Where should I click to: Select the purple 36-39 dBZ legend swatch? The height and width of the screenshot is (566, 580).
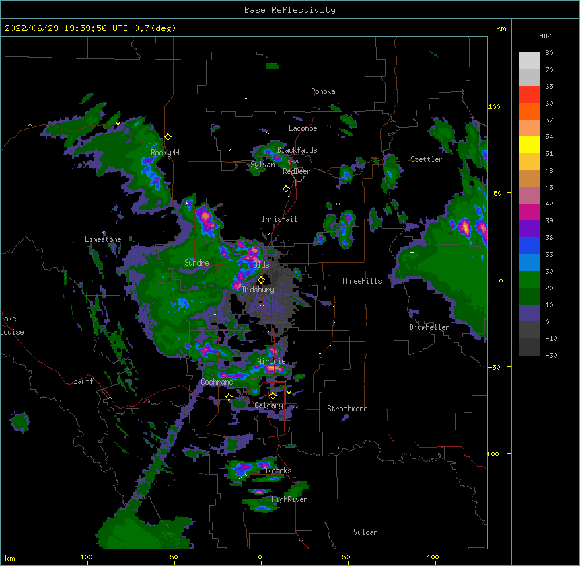529,229
